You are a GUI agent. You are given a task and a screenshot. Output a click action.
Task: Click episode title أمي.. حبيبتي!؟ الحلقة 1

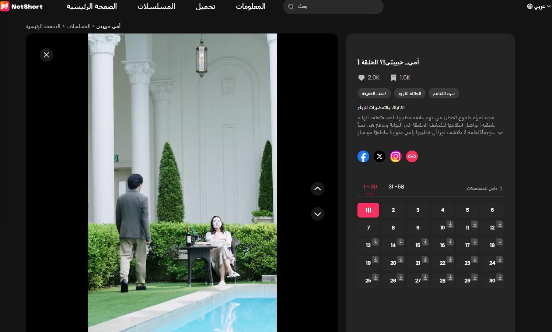tap(388, 62)
